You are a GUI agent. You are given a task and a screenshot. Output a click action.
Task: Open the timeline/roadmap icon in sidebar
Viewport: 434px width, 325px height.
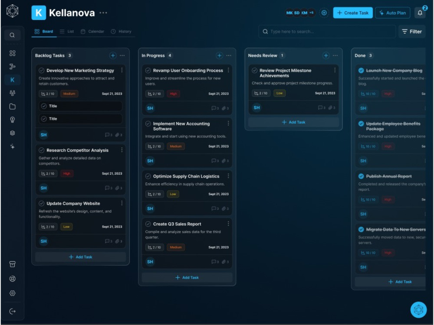[12, 66]
